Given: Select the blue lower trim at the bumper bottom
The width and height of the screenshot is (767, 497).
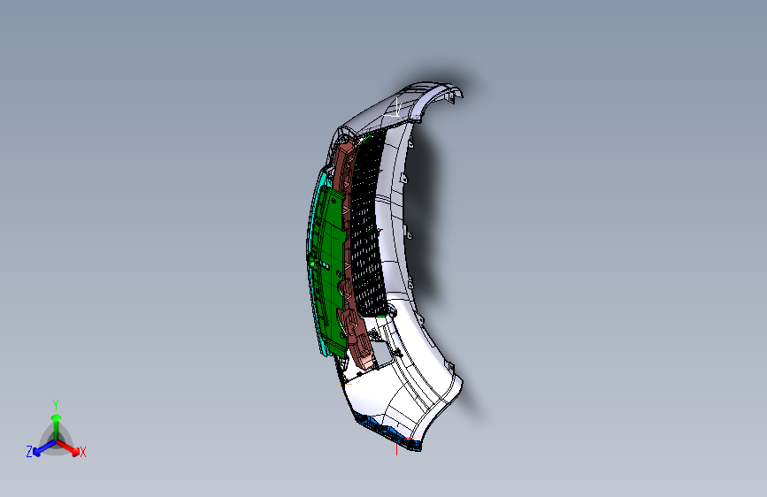Looking at the screenshot, I should pos(389,432).
